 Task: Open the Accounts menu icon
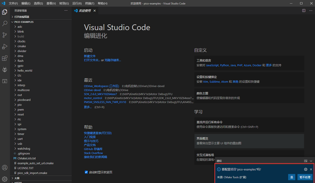point(5,167)
